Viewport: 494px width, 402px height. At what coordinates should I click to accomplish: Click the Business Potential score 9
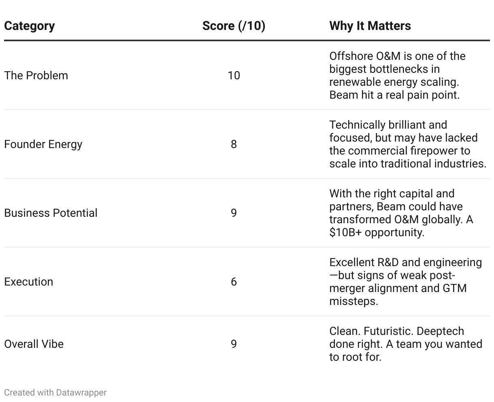[234, 213]
